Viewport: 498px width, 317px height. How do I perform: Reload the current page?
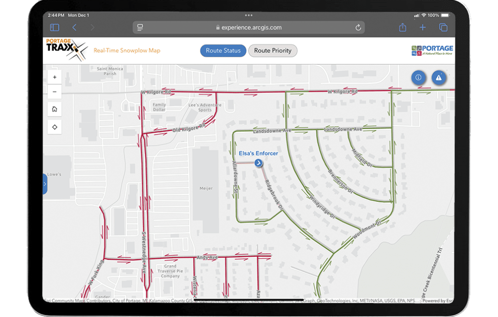(358, 28)
